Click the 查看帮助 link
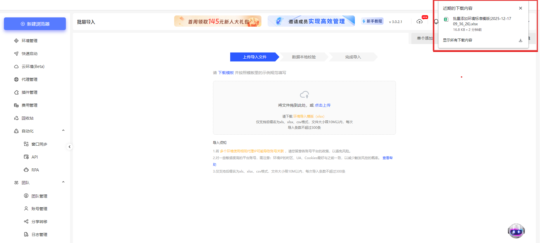This screenshot has height=243, width=540. coord(387,158)
